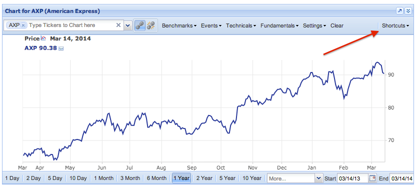Click the Clear button

pos(337,25)
